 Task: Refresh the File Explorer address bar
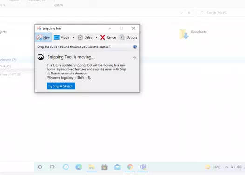(x=189, y=13)
